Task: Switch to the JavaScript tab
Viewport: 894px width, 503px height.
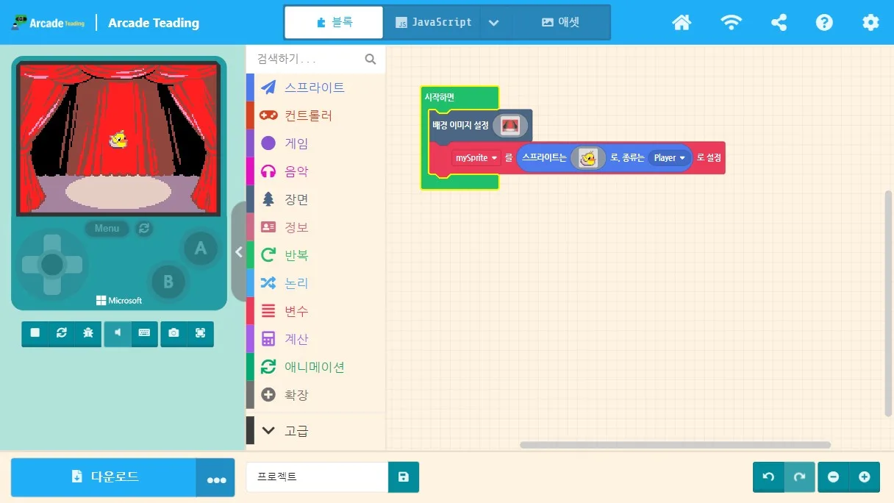Action: tap(432, 23)
